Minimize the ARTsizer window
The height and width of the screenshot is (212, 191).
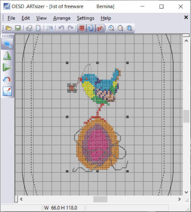142,6
